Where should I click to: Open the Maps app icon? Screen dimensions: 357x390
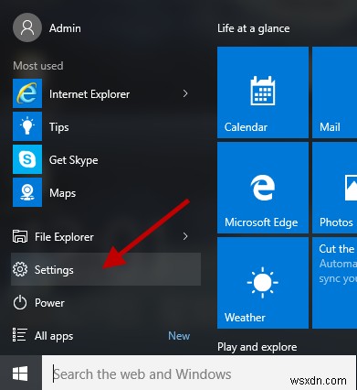click(x=27, y=192)
